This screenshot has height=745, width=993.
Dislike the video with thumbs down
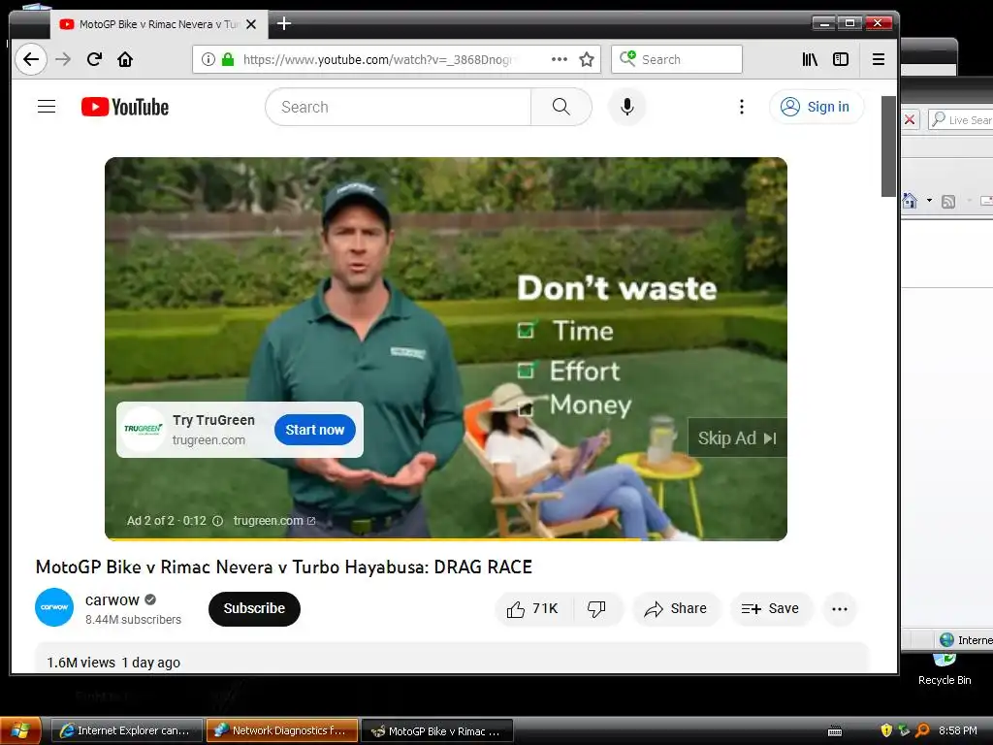[596, 609]
